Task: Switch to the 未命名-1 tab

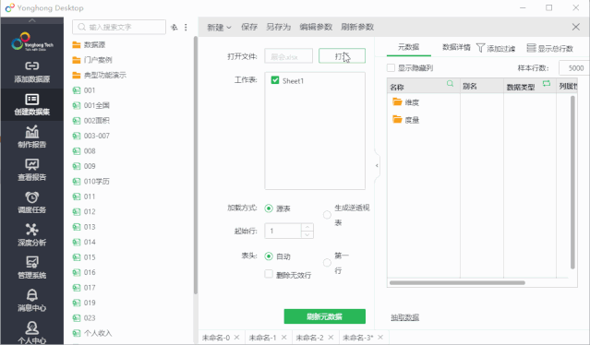Action: (x=262, y=337)
